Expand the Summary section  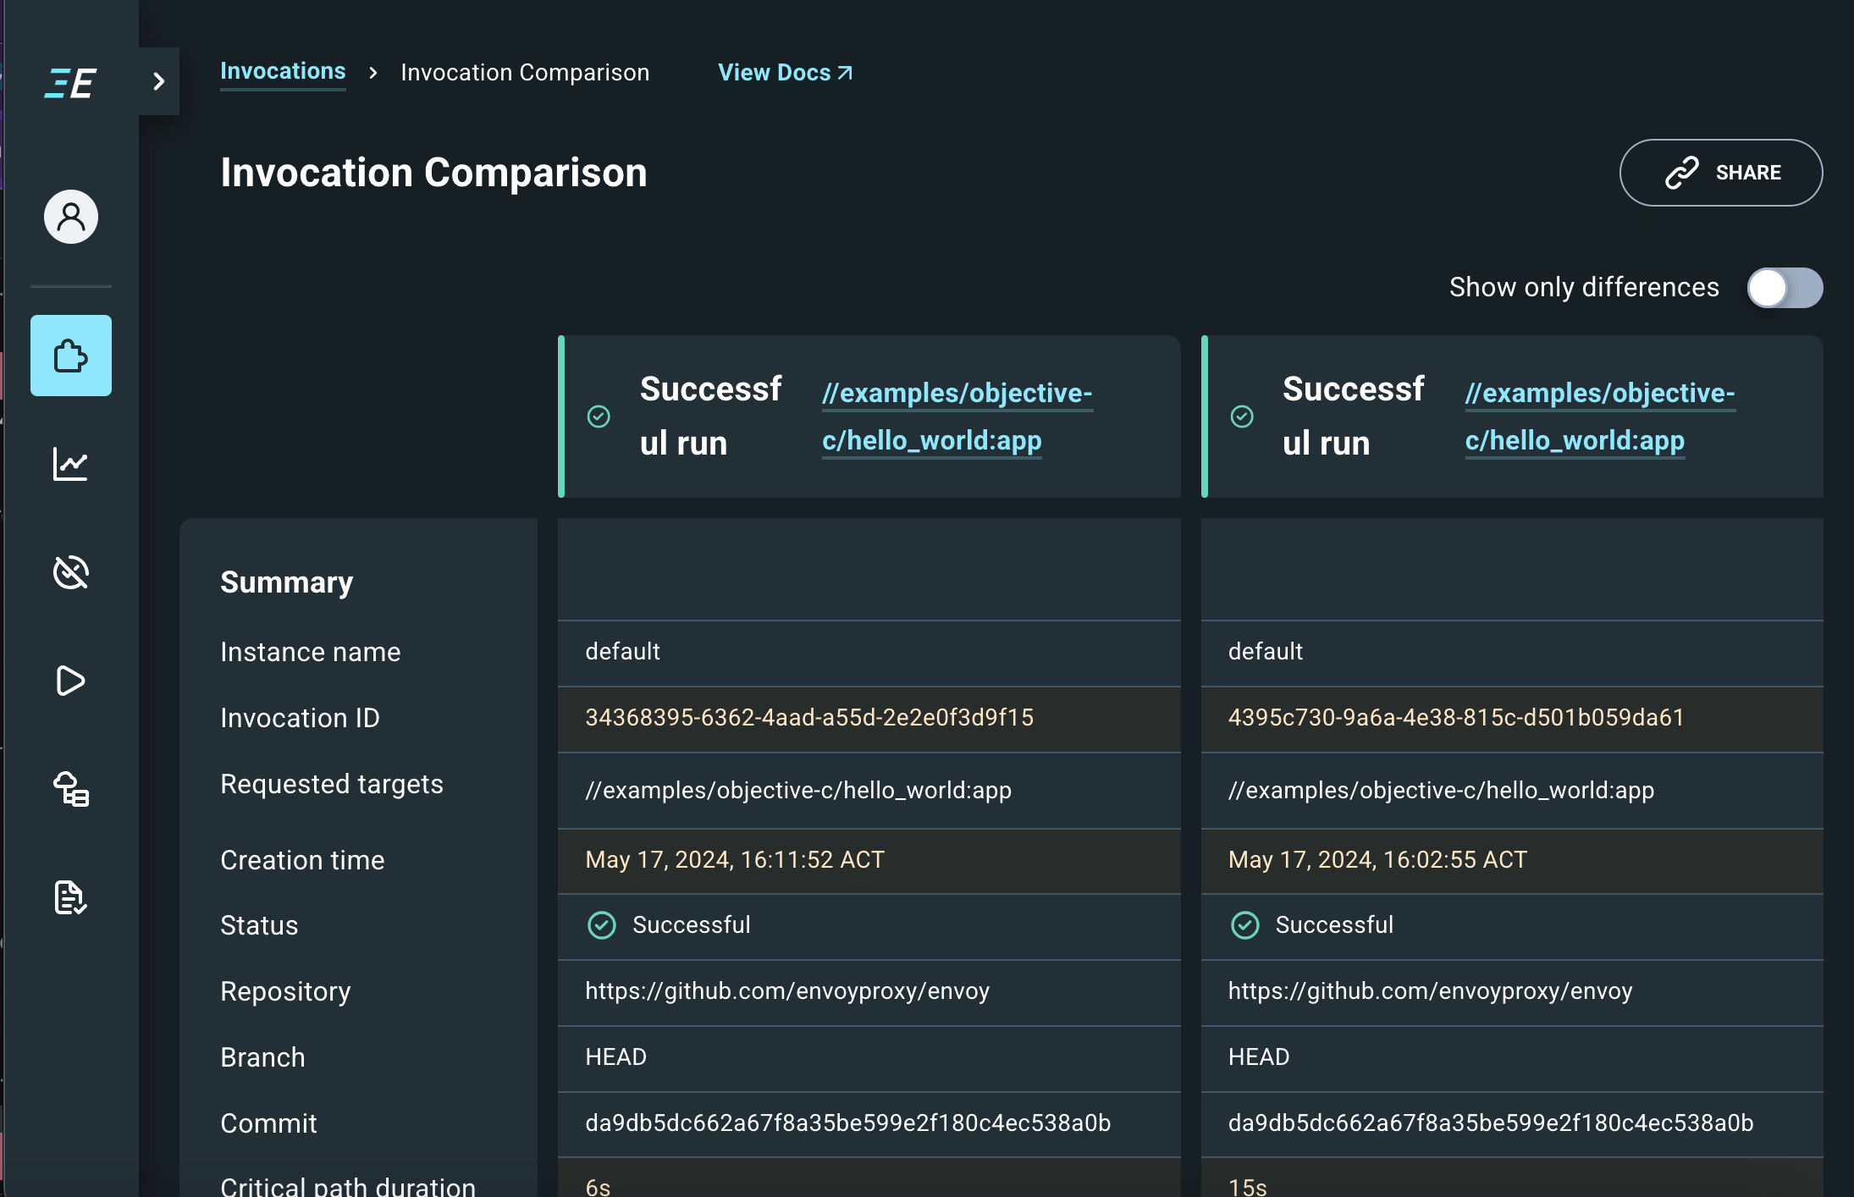tap(286, 581)
